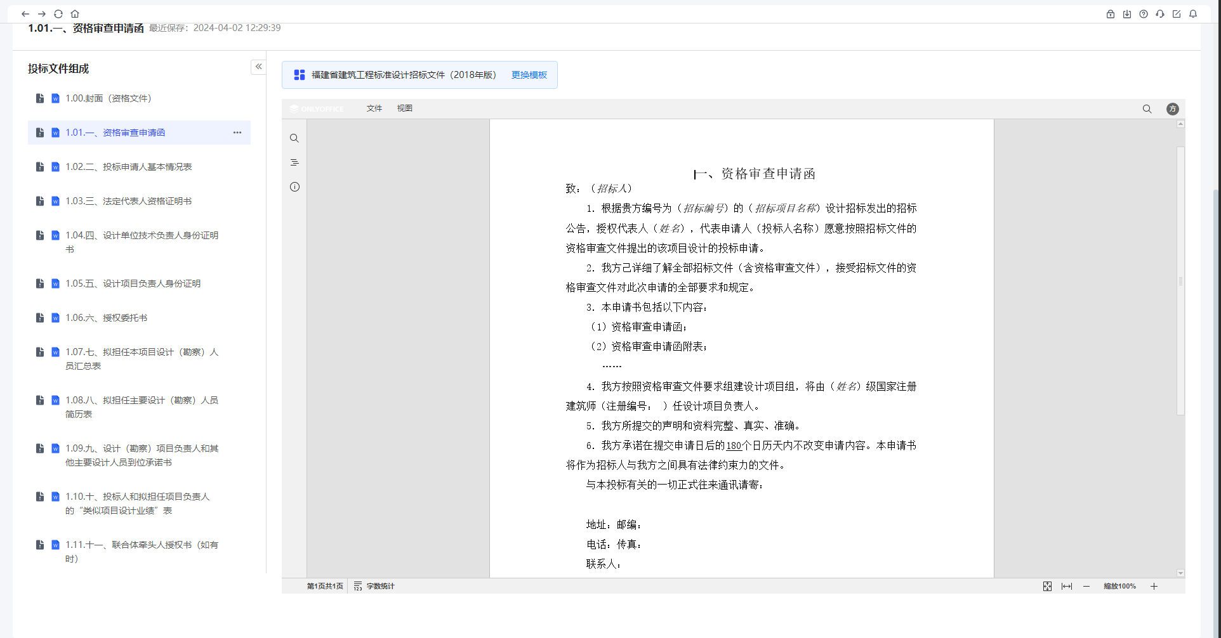Open help question mark icon
The width and height of the screenshot is (1221, 638).
click(x=1144, y=14)
